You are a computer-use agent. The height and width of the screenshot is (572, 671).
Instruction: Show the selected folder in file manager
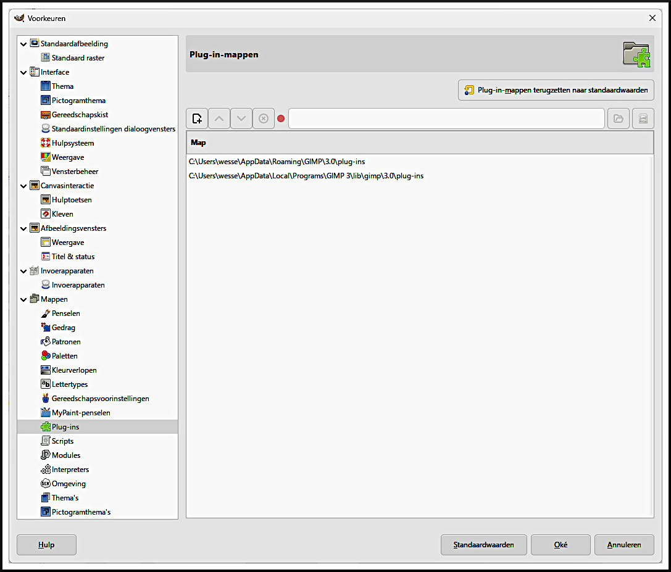pos(643,118)
